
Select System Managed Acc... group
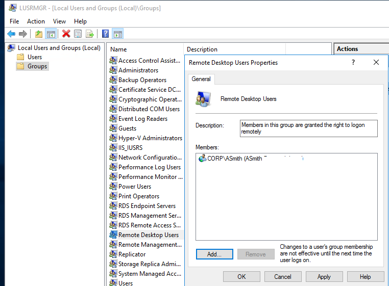coord(150,274)
